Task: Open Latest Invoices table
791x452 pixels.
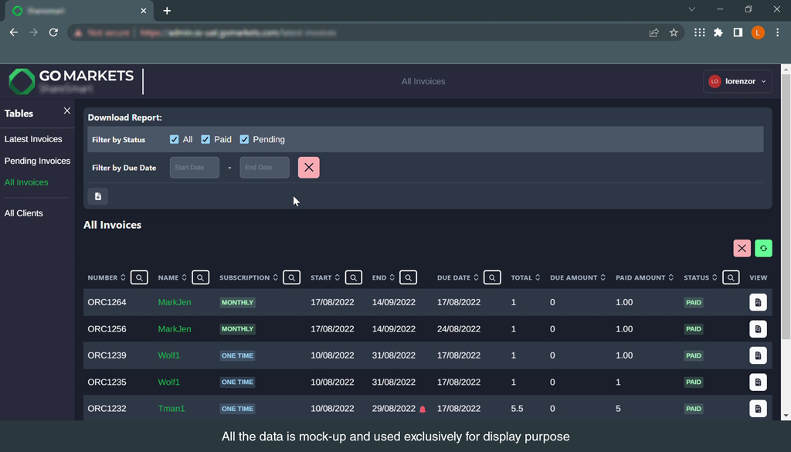Action: (x=33, y=139)
